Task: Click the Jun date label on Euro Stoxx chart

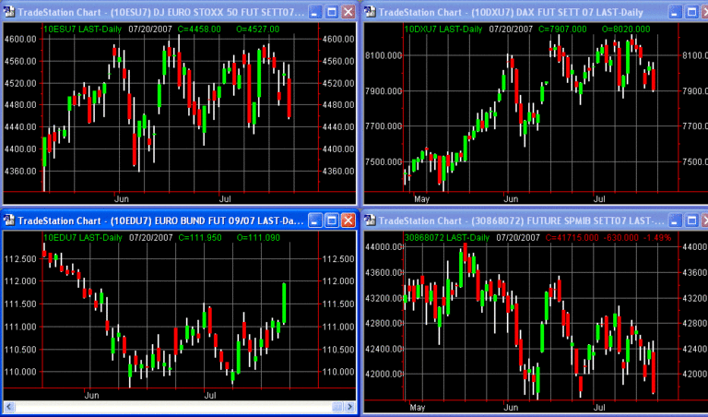Action: pyautogui.click(x=122, y=198)
